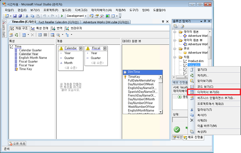The height and width of the screenshot is (153, 241).
Task: Click the vertical Toolbox side tab
Action: (4, 29)
